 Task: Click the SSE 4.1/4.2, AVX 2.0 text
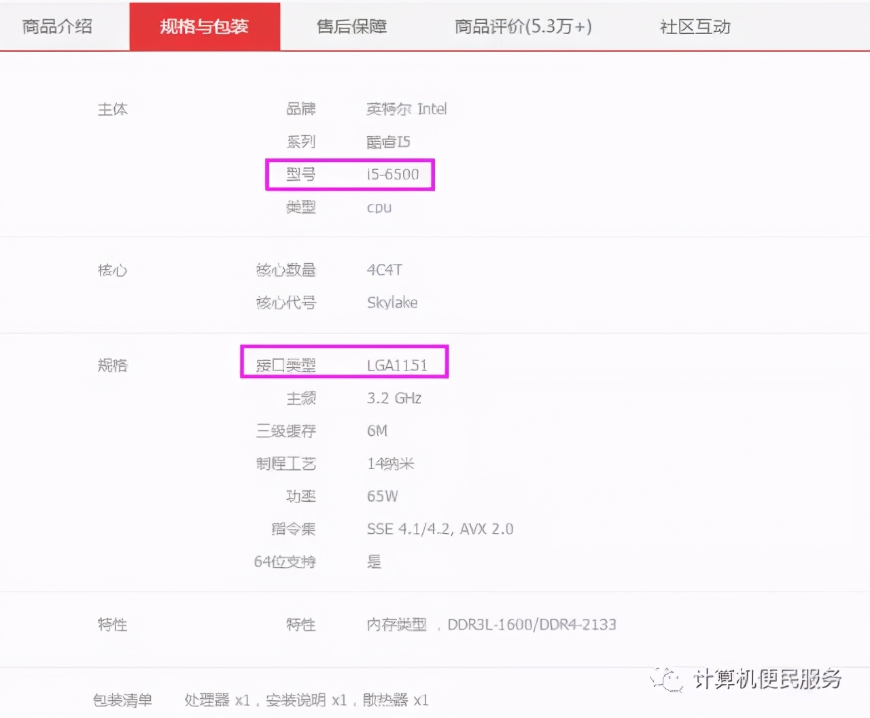tap(440, 529)
